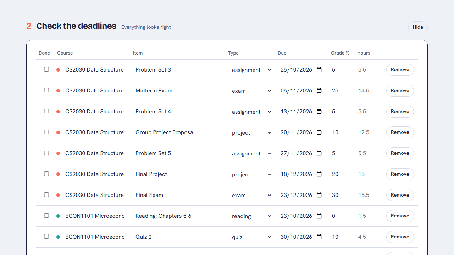Open type dropdown for Problem Set 3
Viewport: 454px width, 255px height.
coord(251,70)
